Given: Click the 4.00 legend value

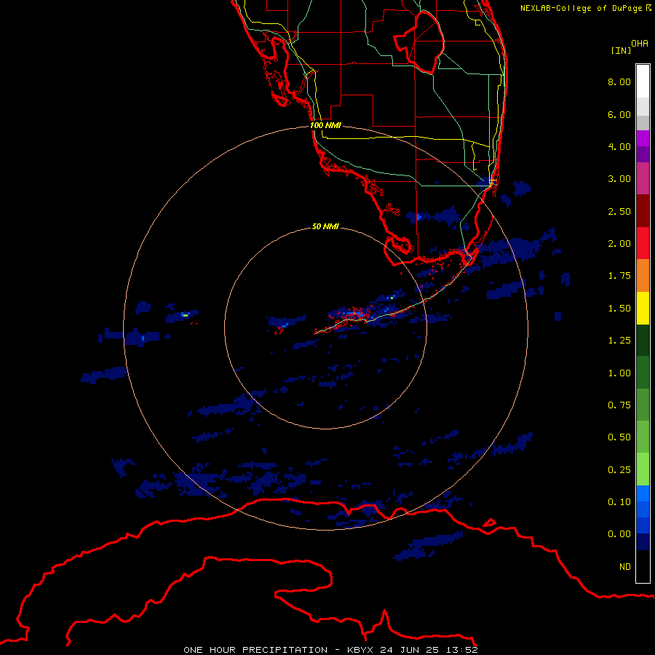Looking at the screenshot, I should pos(619,146).
